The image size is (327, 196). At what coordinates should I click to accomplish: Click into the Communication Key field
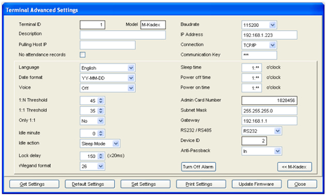[259, 55]
